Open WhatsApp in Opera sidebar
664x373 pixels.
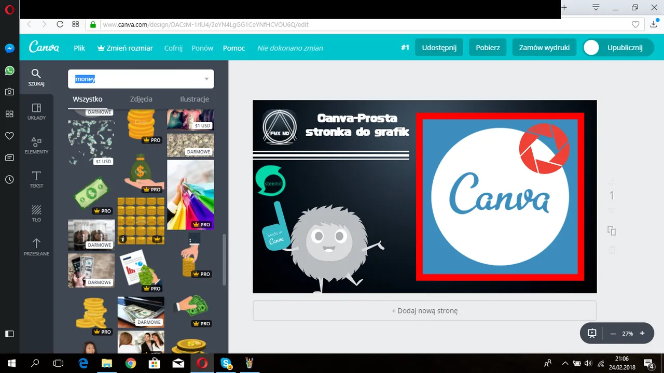pyautogui.click(x=9, y=70)
